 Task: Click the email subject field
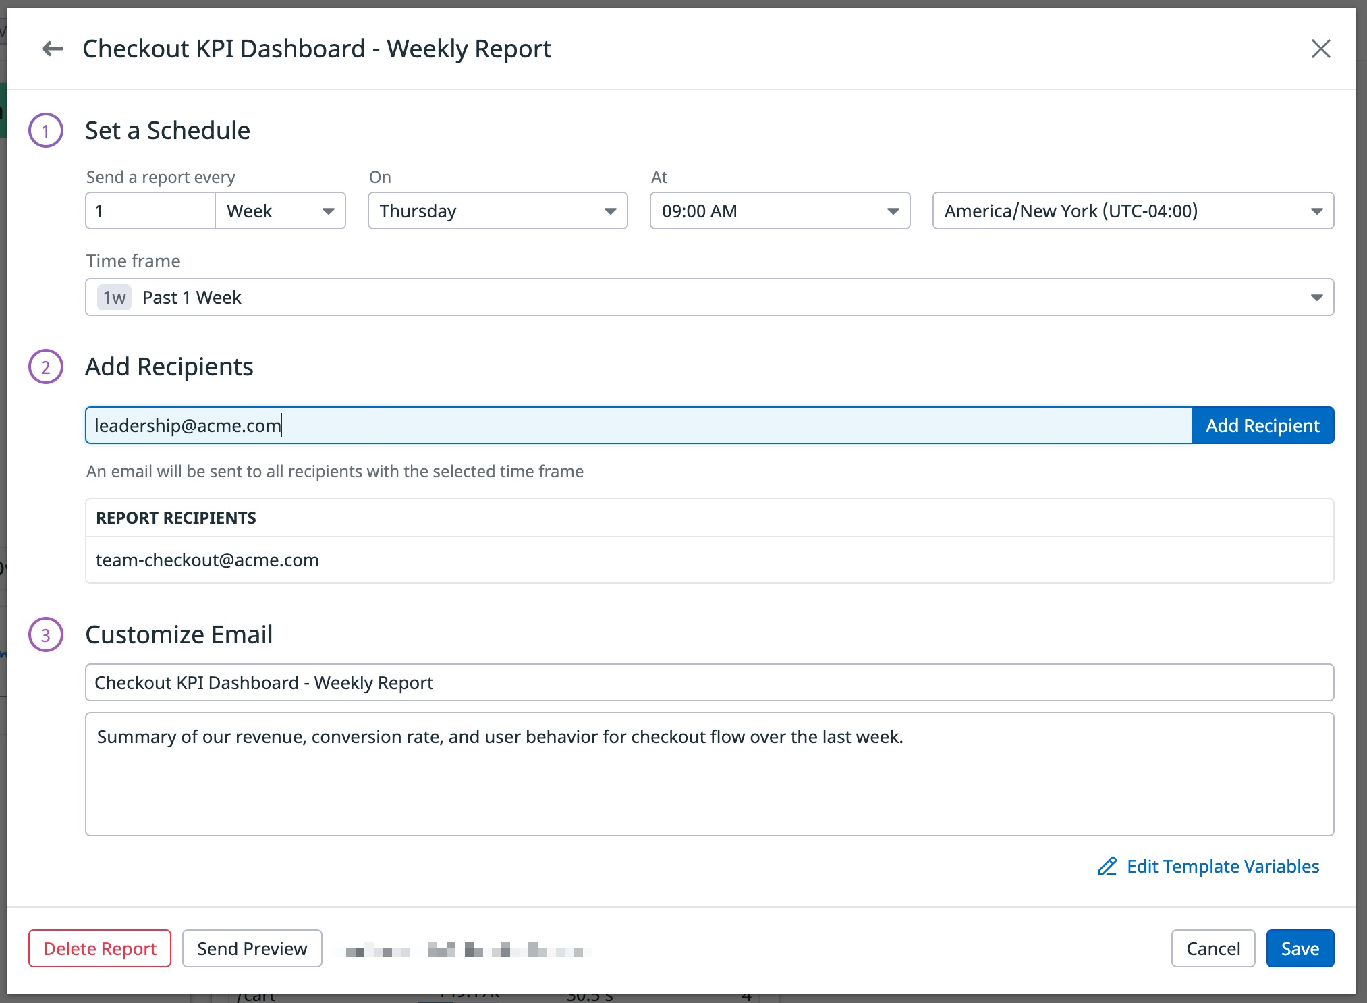[x=708, y=682]
